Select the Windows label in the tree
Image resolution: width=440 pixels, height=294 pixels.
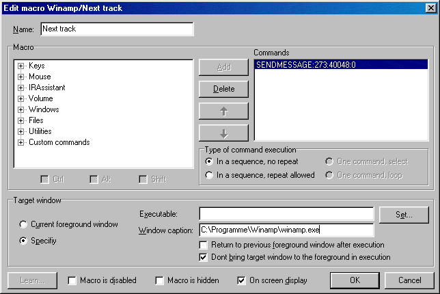coord(44,109)
